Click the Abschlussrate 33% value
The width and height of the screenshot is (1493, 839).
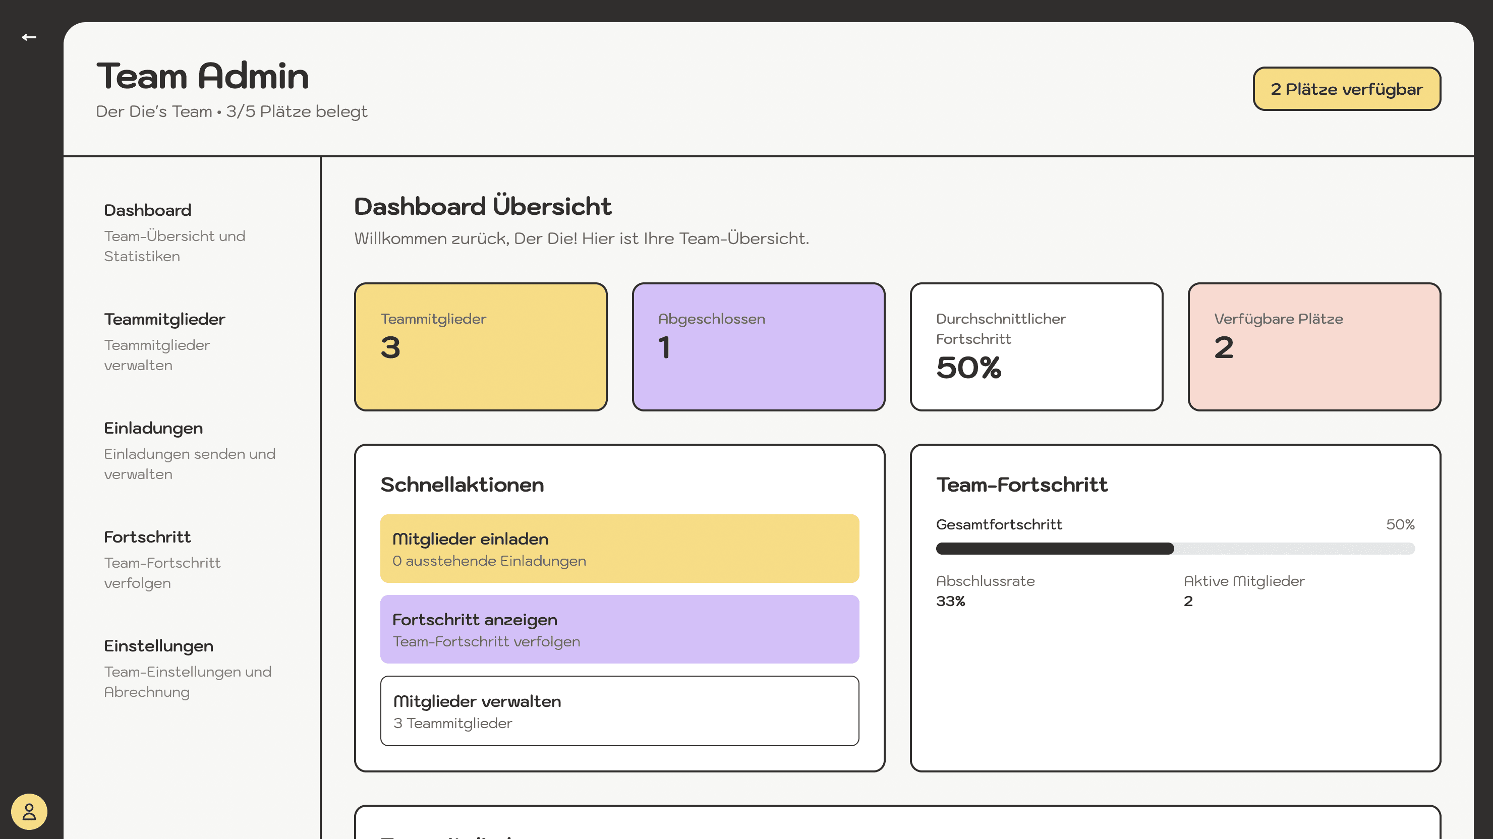tap(950, 601)
